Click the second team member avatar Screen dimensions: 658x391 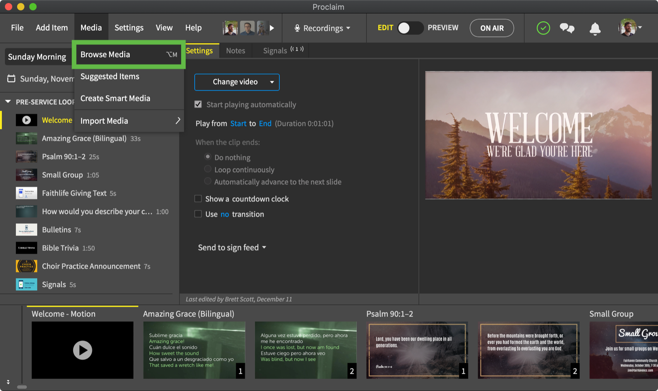(x=247, y=28)
